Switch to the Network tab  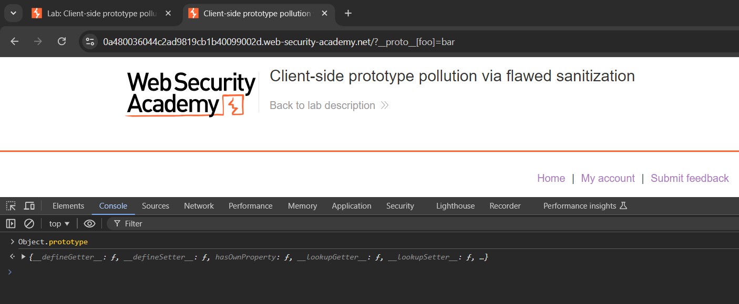(x=199, y=206)
